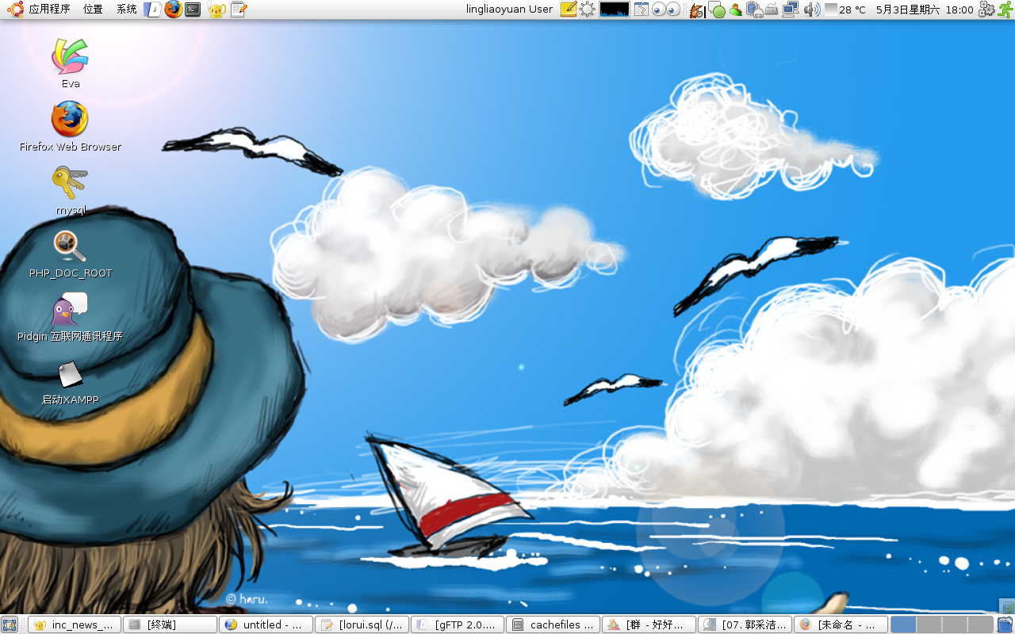Click the document launcher next to 系统 menu

coord(153,10)
